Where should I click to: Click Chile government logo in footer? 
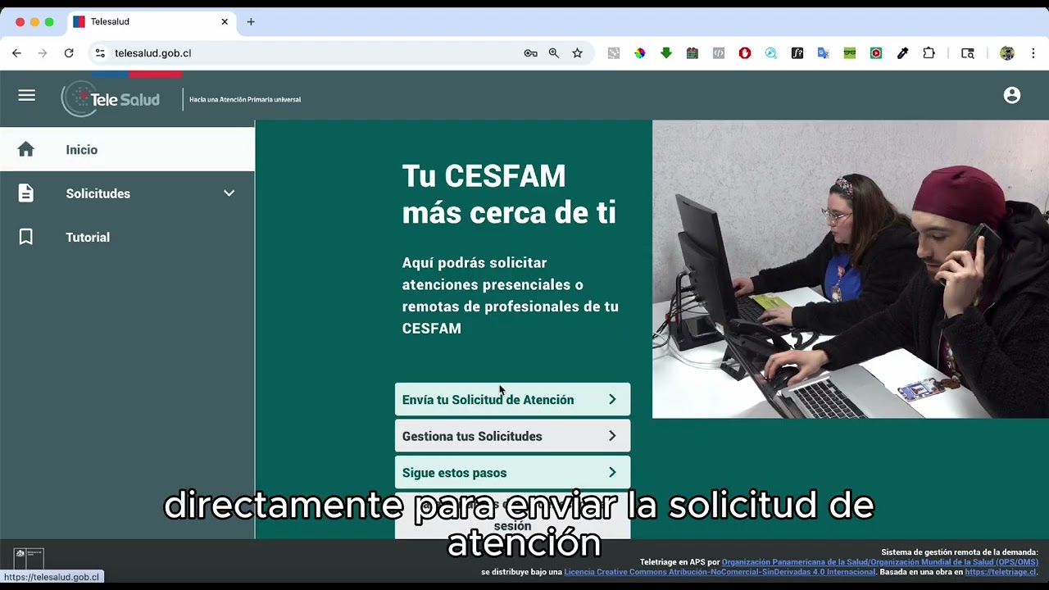29,558
